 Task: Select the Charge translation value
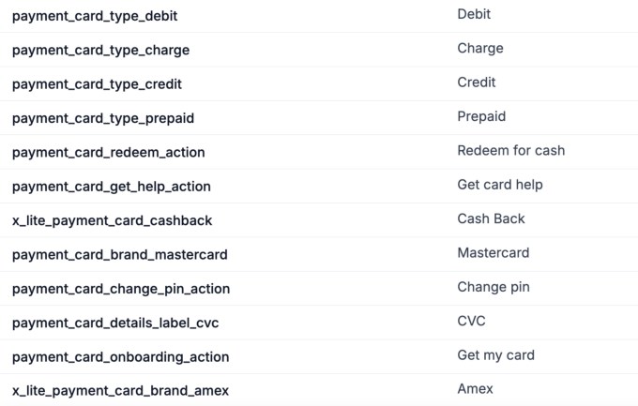pos(480,48)
